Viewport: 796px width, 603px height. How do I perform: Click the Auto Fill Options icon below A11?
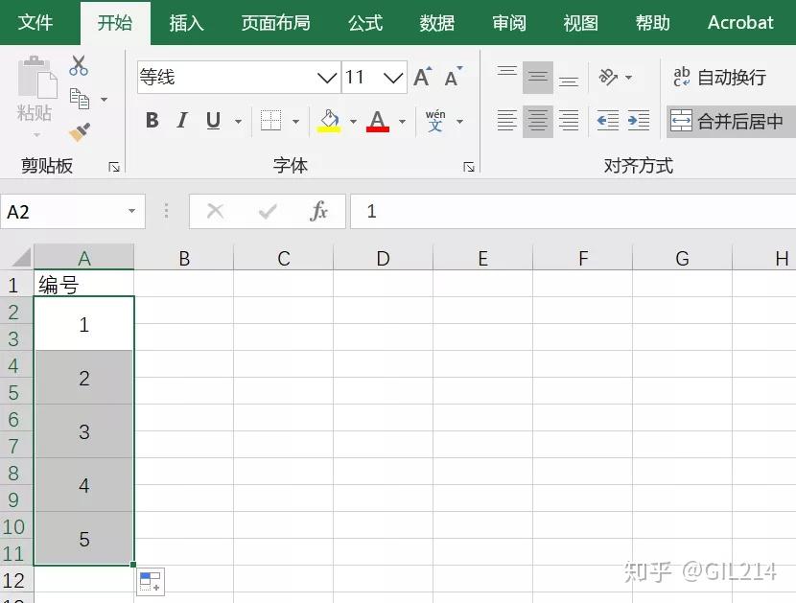[151, 581]
